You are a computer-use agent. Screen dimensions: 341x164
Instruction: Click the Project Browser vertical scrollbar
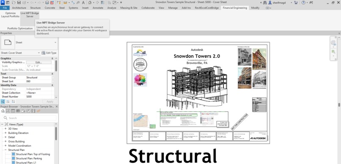(56, 134)
